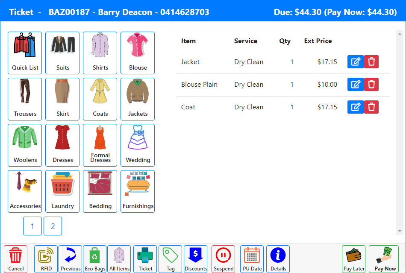Viewport: 406px width, 273px height.
Task: Choose the Accessories category
Action: coord(25,191)
